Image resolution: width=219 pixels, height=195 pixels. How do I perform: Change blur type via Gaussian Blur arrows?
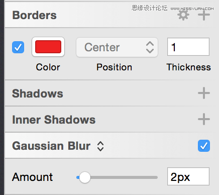pyautogui.click(x=100, y=146)
